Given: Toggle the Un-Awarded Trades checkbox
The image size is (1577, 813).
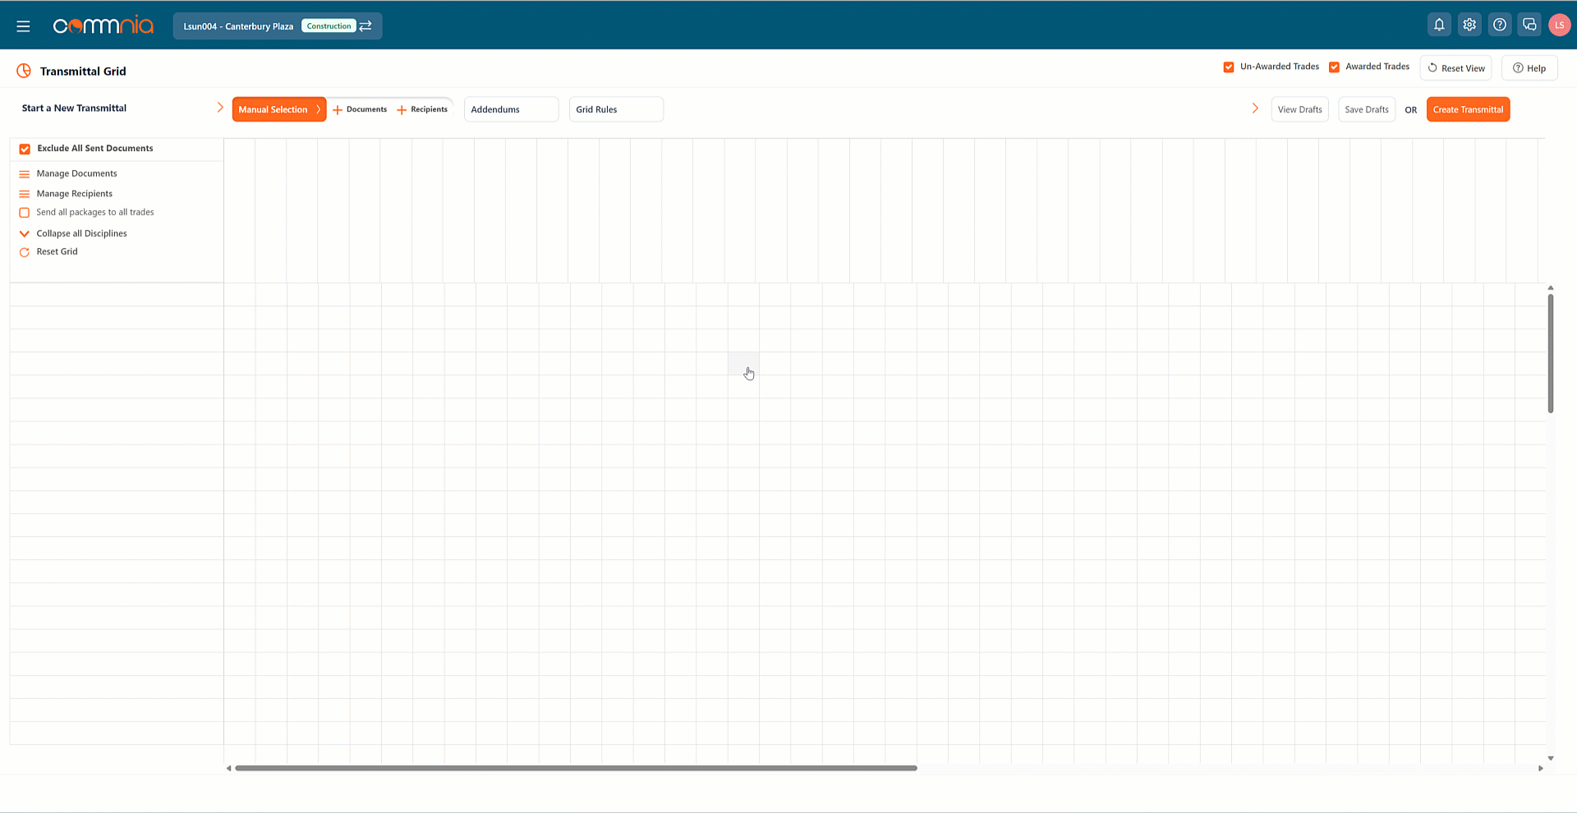Looking at the screenshot, I should (1229, 67).
